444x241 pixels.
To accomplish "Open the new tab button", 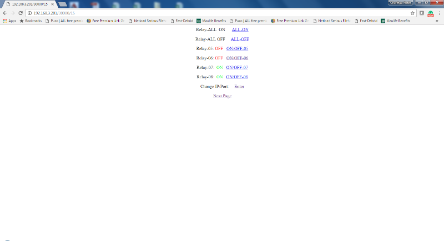I will pyautogui.click(x=63, y=4).
